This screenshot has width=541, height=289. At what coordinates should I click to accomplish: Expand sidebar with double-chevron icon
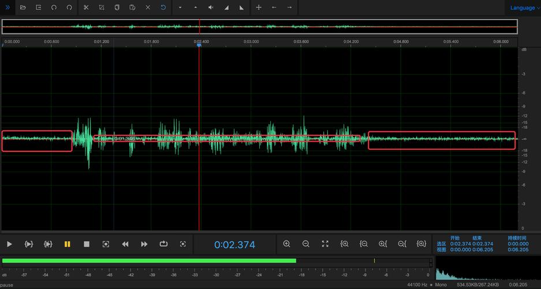point(8,8)
